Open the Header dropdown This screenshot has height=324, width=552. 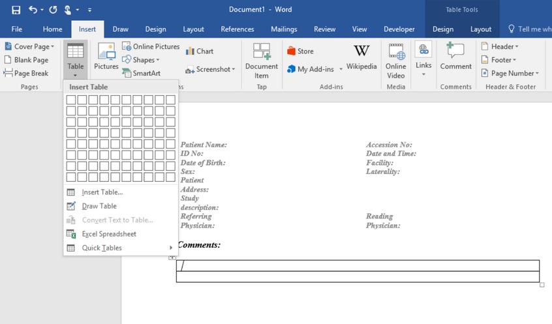click(500, 46)
